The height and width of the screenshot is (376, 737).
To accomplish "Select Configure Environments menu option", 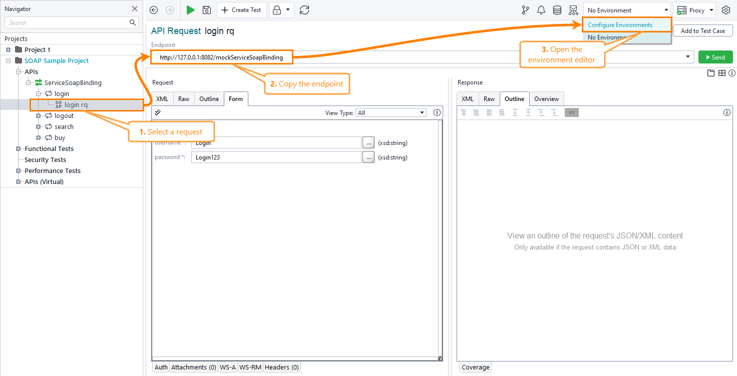I will [x=620, y=25].
